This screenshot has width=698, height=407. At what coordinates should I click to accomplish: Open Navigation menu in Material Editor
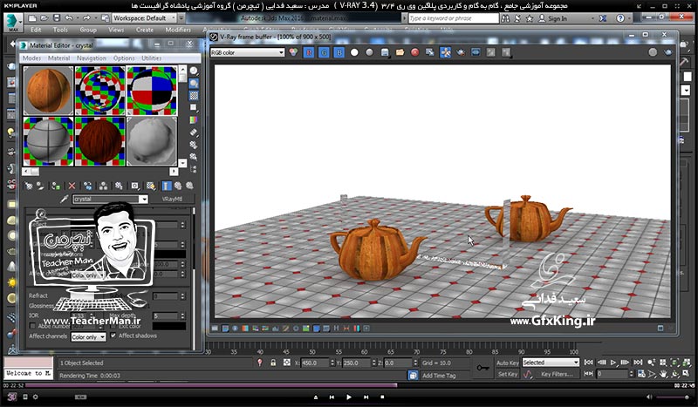click(92, 58)
